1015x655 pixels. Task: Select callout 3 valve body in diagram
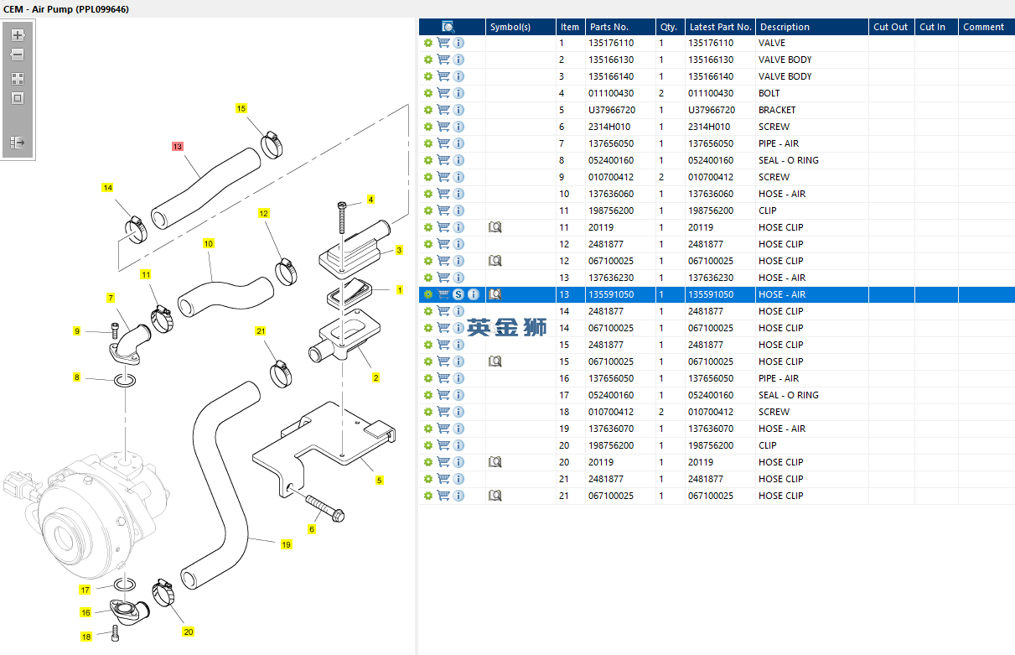(399, 250)
